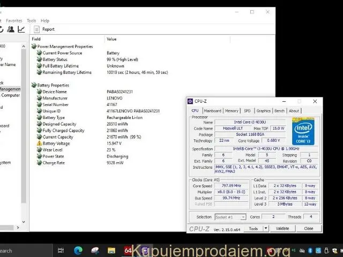Switch to the Mainboard tab

click(212, 111)
